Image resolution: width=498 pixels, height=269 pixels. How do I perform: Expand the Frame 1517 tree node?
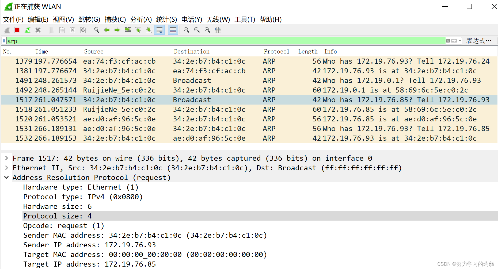click(x=7, y=158)
